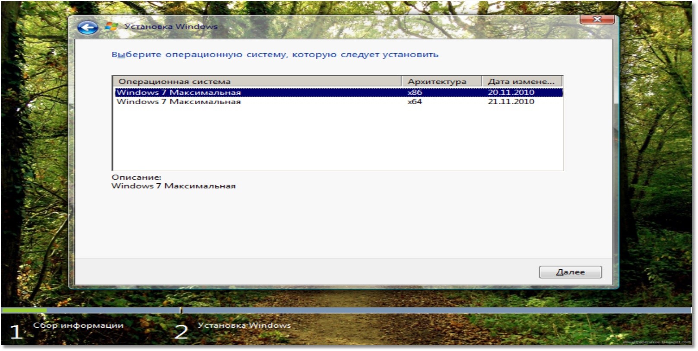Click the Сбор информации step label

78,325
